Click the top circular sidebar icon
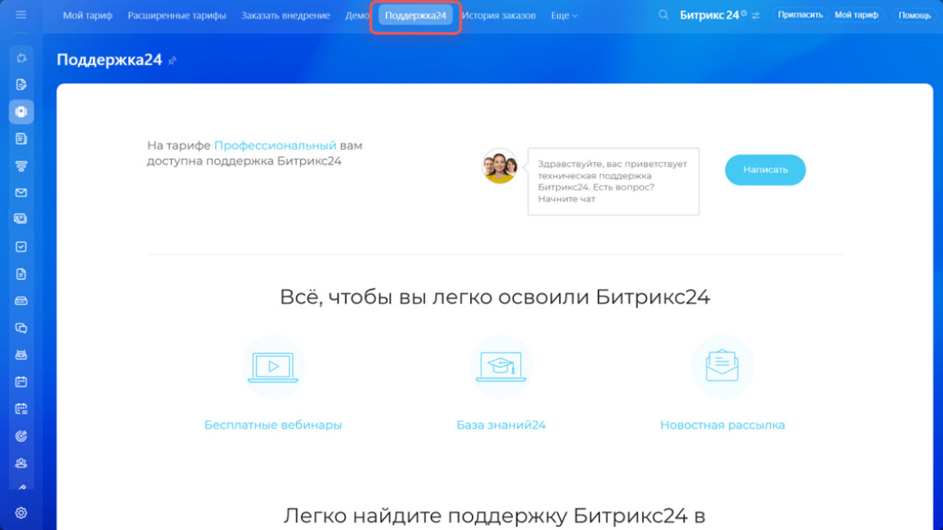The image size is (943, 530). [21, 57]
